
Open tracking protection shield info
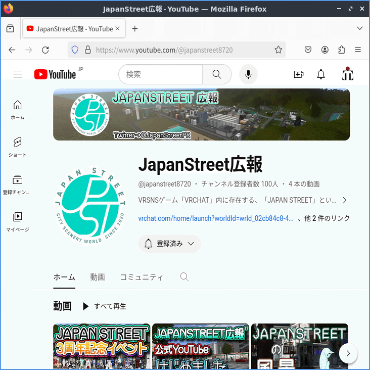pos(75,50)
